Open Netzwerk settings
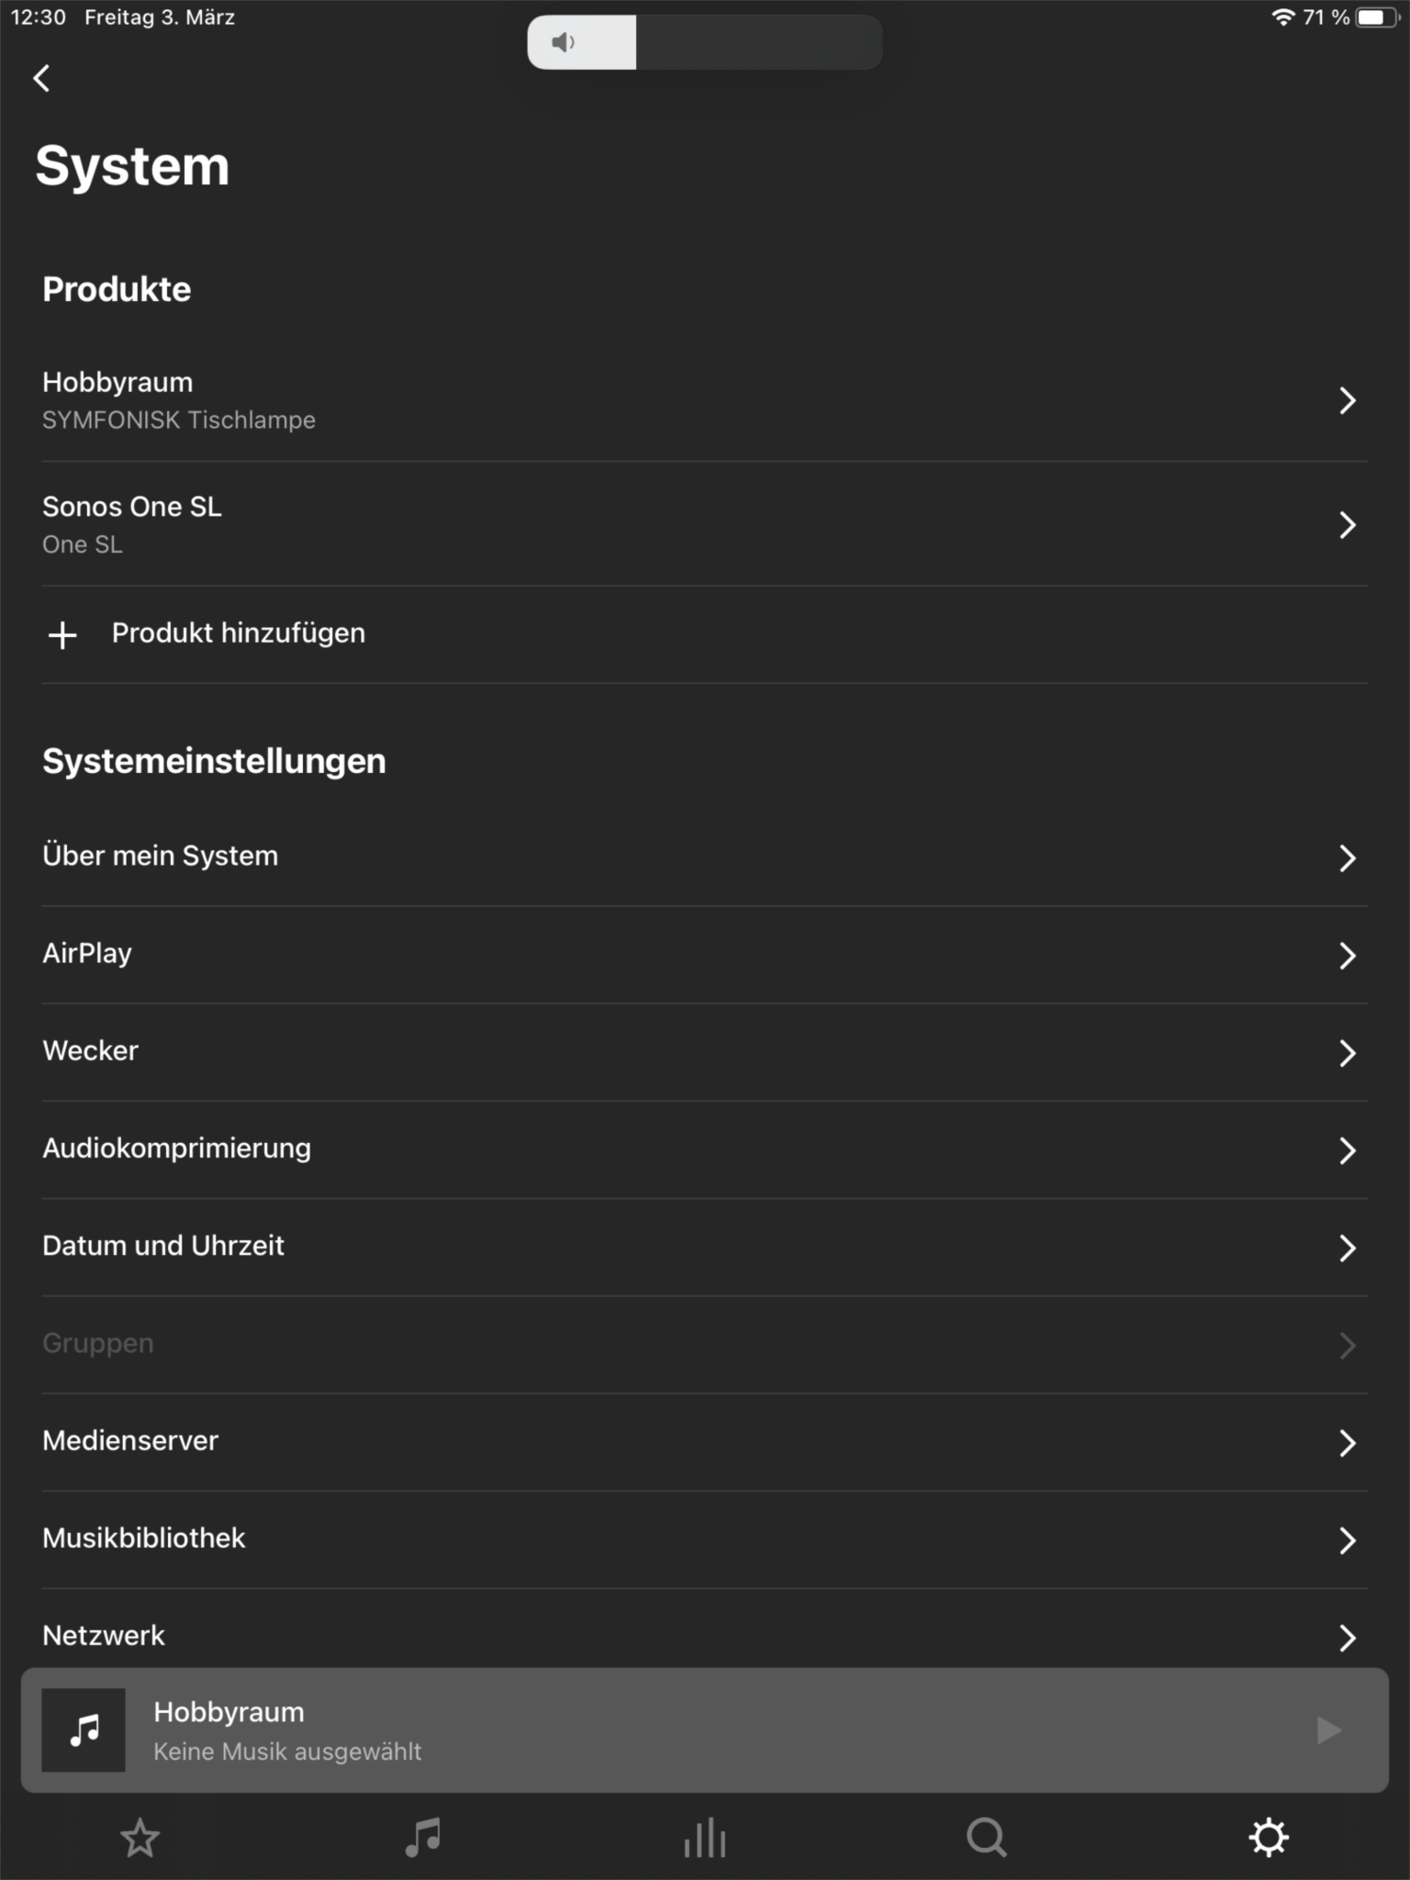 tap(104, 1636)
